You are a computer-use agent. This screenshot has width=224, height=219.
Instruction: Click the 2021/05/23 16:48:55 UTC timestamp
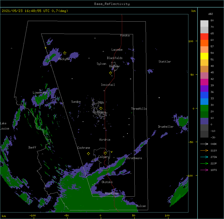26,11
